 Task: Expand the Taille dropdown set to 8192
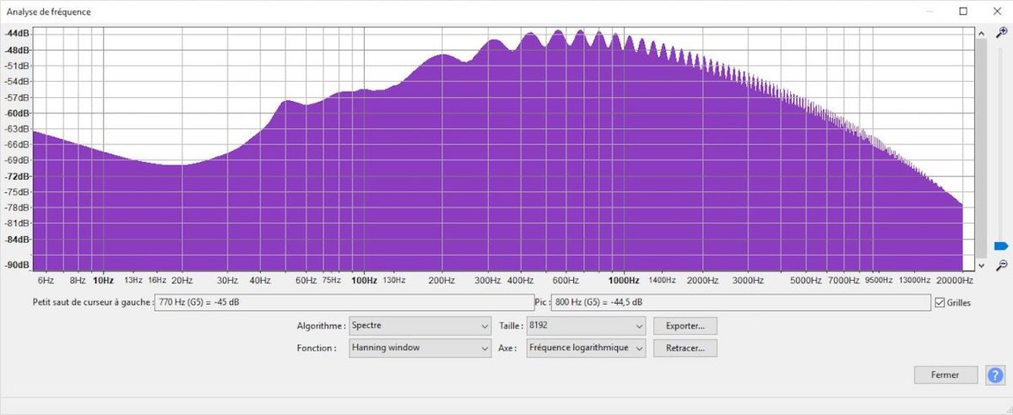pos(586,326)
